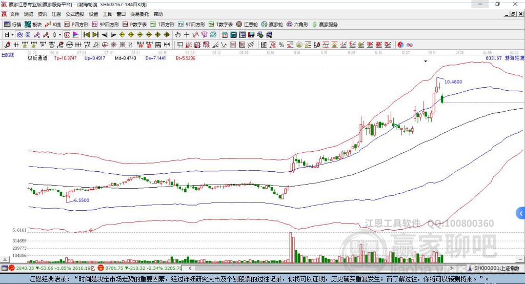Screen dimensions: 525x284
Task: Click the red floppy save icon
Action: tap(251, 35)
